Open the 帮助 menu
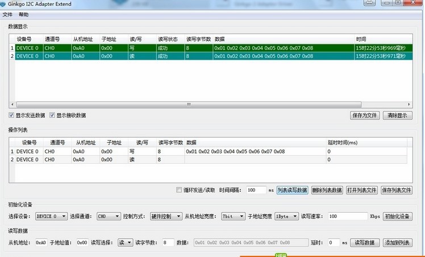Viewport: 425px width, 257px height. point(24,15)
